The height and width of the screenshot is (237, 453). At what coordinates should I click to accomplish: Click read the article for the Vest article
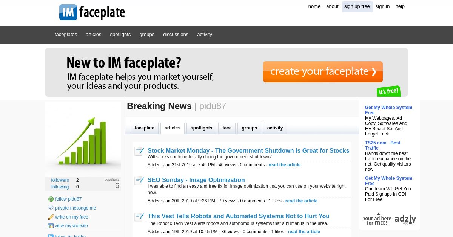tap(304, 232)
